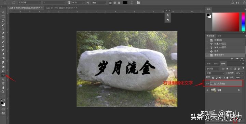
Task: Open the font family dropdown
Action: click(29, 3)
